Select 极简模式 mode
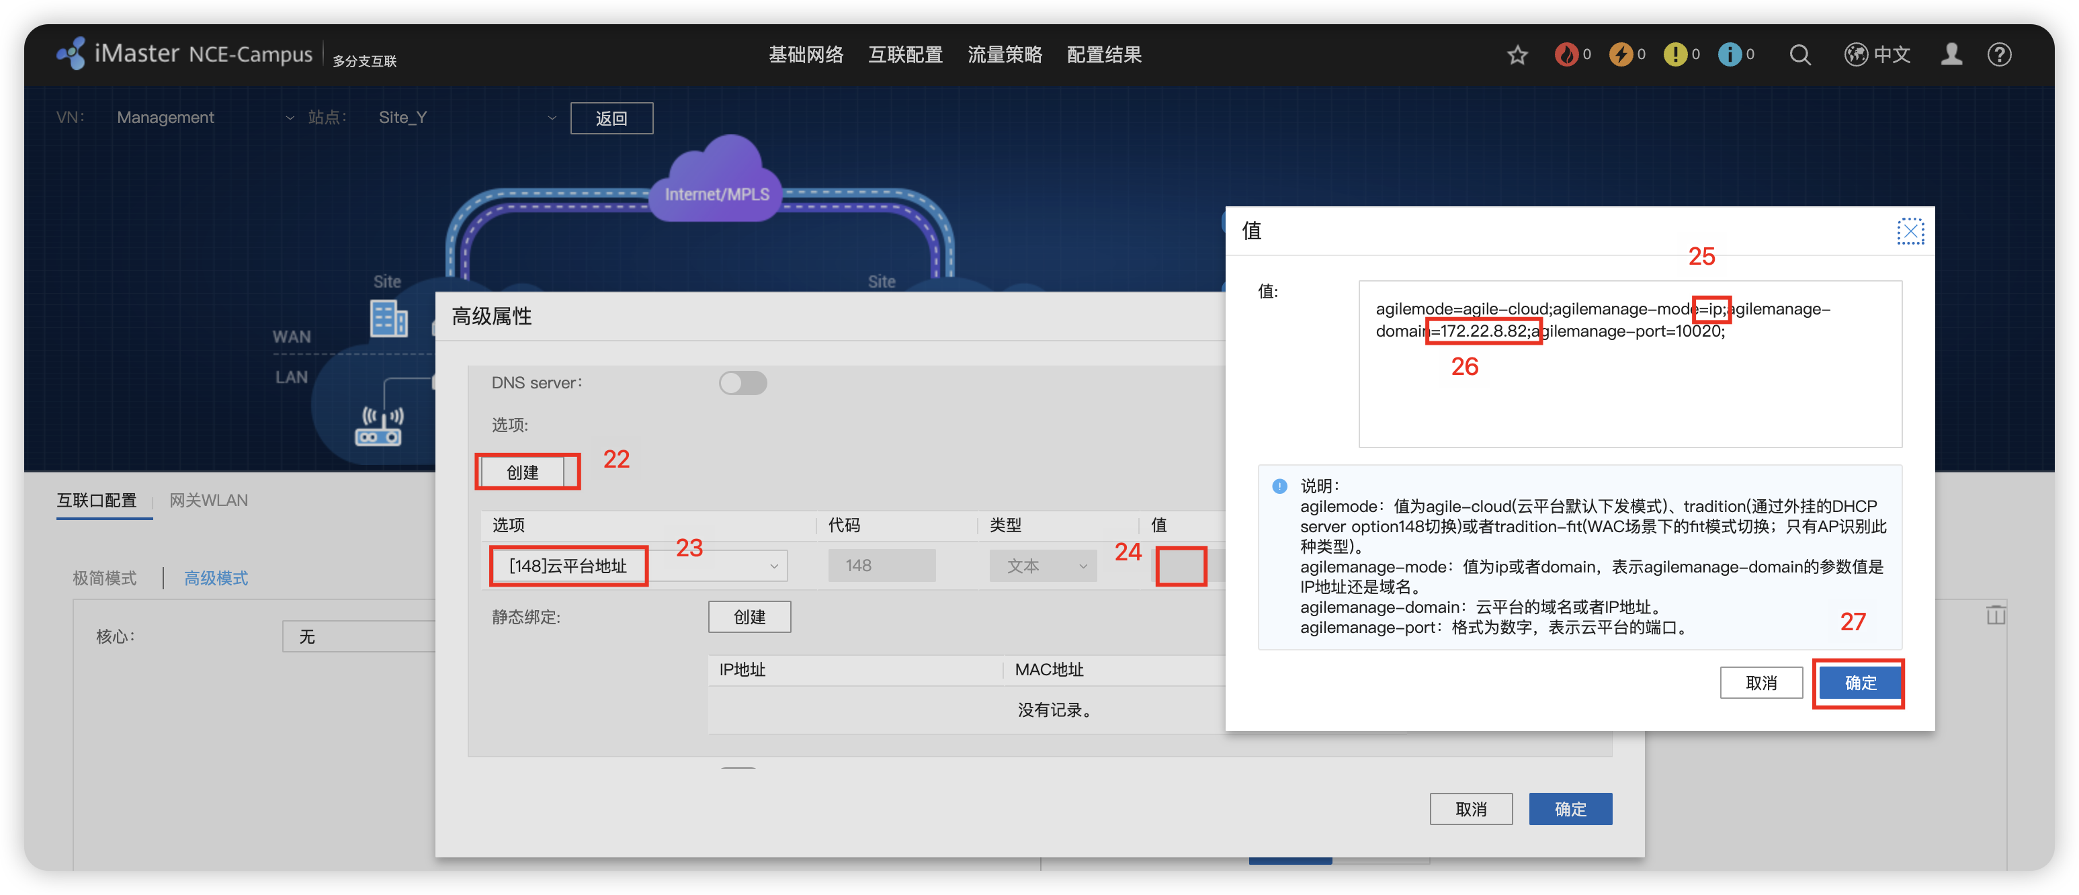Image resolution: width=2079 pixels, height=895 pixels. (x=105, y=578)
